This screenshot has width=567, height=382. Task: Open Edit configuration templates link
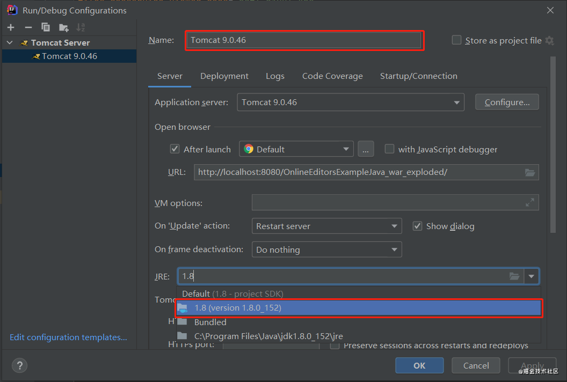click(x=68, y=337)
